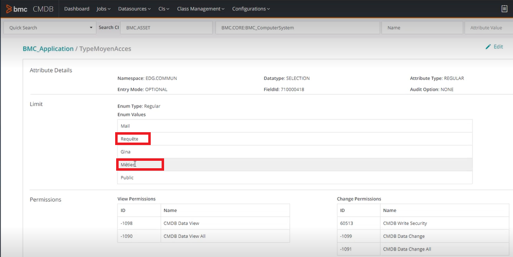Click the BMC CMDB logo

pyautogui.click(x=30, y=9)
